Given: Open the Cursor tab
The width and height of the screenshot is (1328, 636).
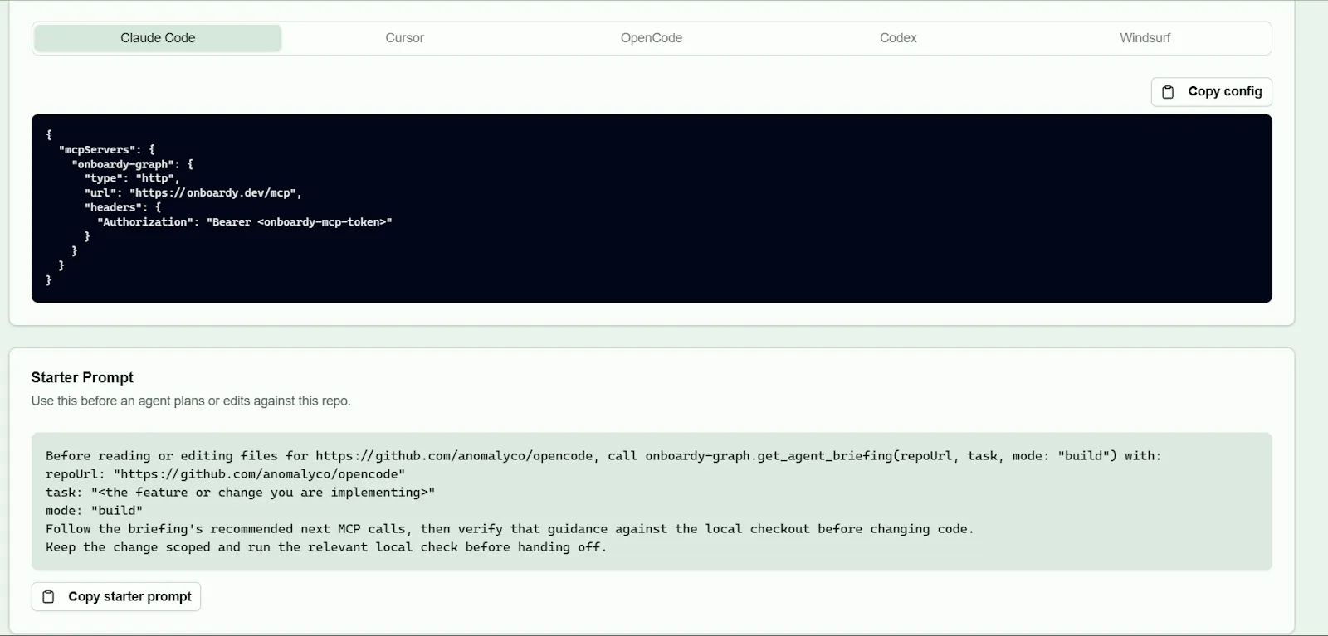Looking at the screenshot, I should (404, 38).
